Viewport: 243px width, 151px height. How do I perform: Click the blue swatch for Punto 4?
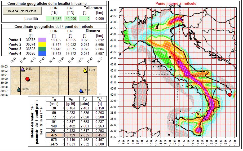click(42, 54)
